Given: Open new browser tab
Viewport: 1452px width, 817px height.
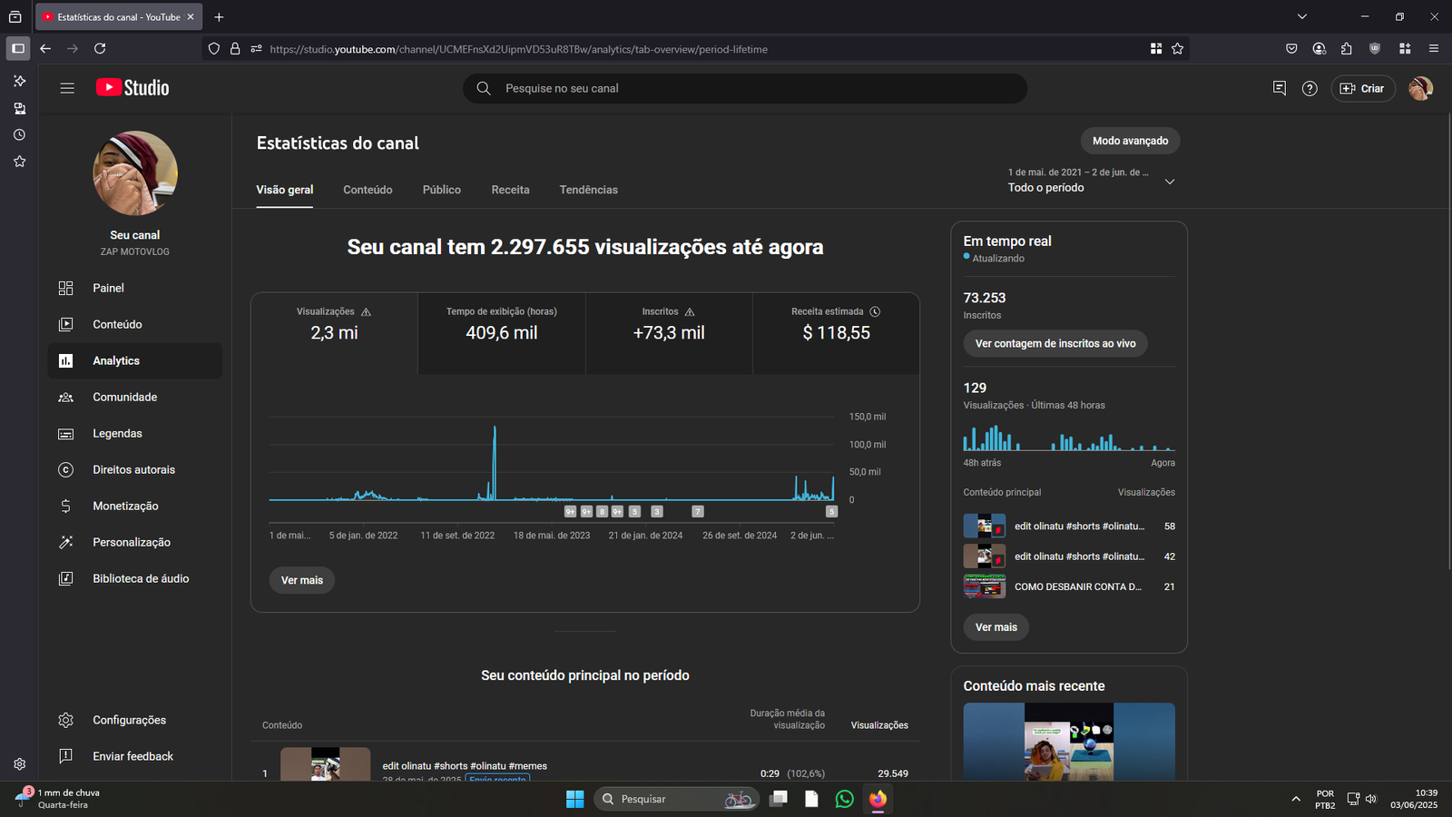Looking at the screenshot, I should coord(219,16).
